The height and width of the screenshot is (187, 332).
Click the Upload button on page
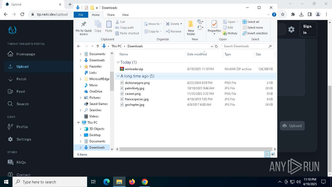(x=292, y=126)
